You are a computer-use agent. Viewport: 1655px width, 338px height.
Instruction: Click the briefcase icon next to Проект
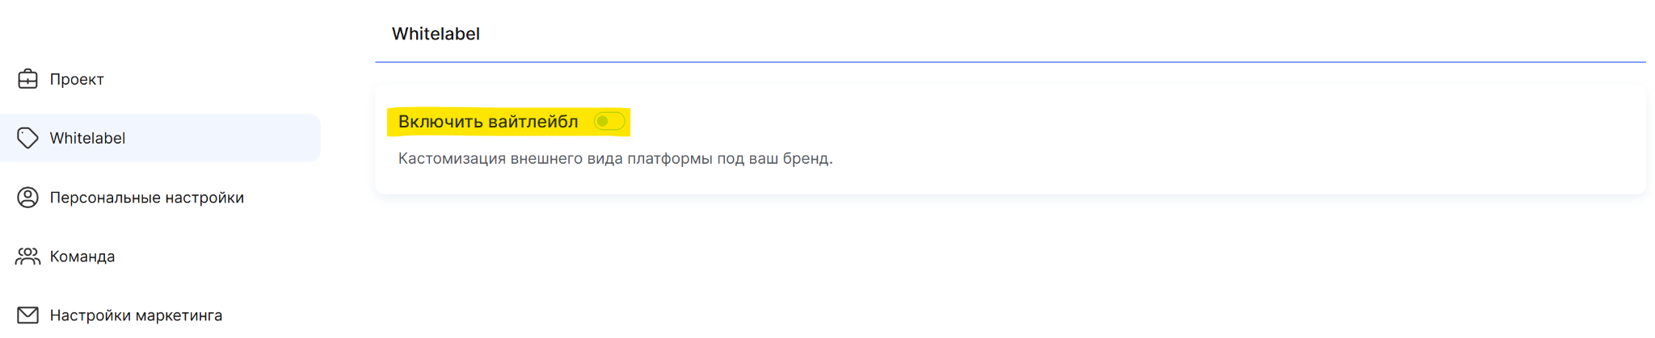pos(27,79)
